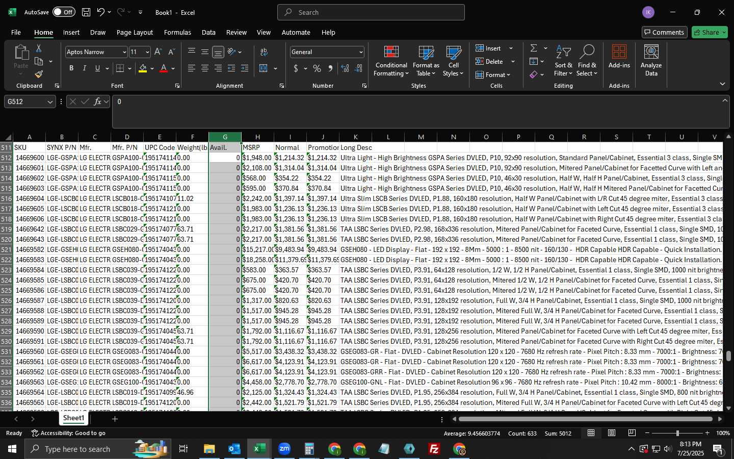Switch to View tab
The width and height of the screenshot is (734, 459).
click(264, 32)
